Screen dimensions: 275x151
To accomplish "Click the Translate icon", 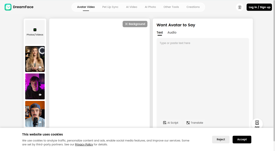I will point(188,123).
